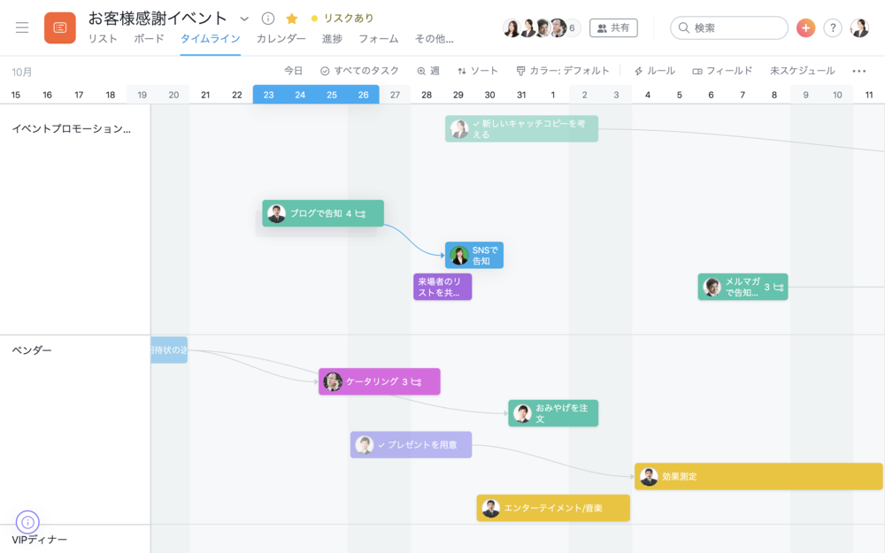Open the リスクあり status indicator

(x=342, y=19)
